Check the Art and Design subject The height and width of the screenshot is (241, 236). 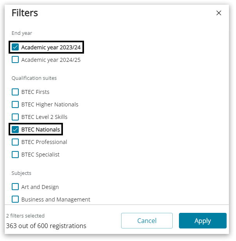click(x=15, y=187)
